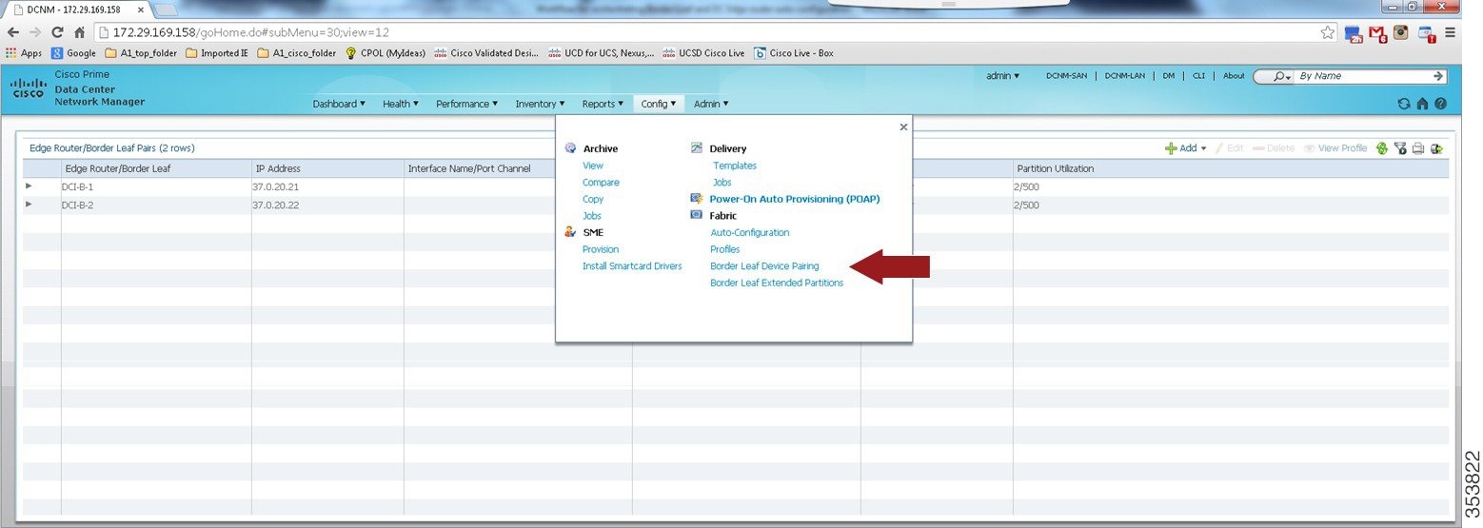This screenshot has width=1483, height=528.
Task: Click the Gmail extension icon
Action: point(1377,33)
